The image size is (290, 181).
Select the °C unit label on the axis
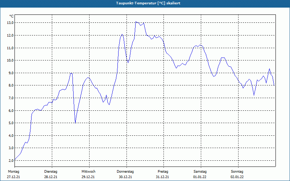[12, 16]
